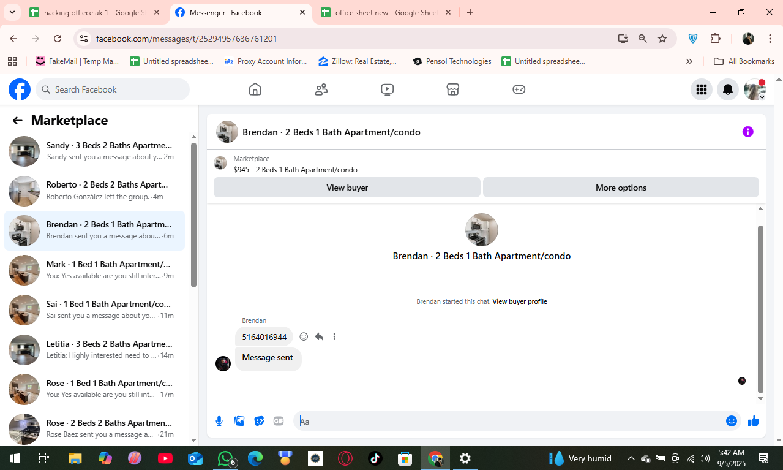Choose a GIF icon
Screen dimensions: 783x470
pos(279,421)
